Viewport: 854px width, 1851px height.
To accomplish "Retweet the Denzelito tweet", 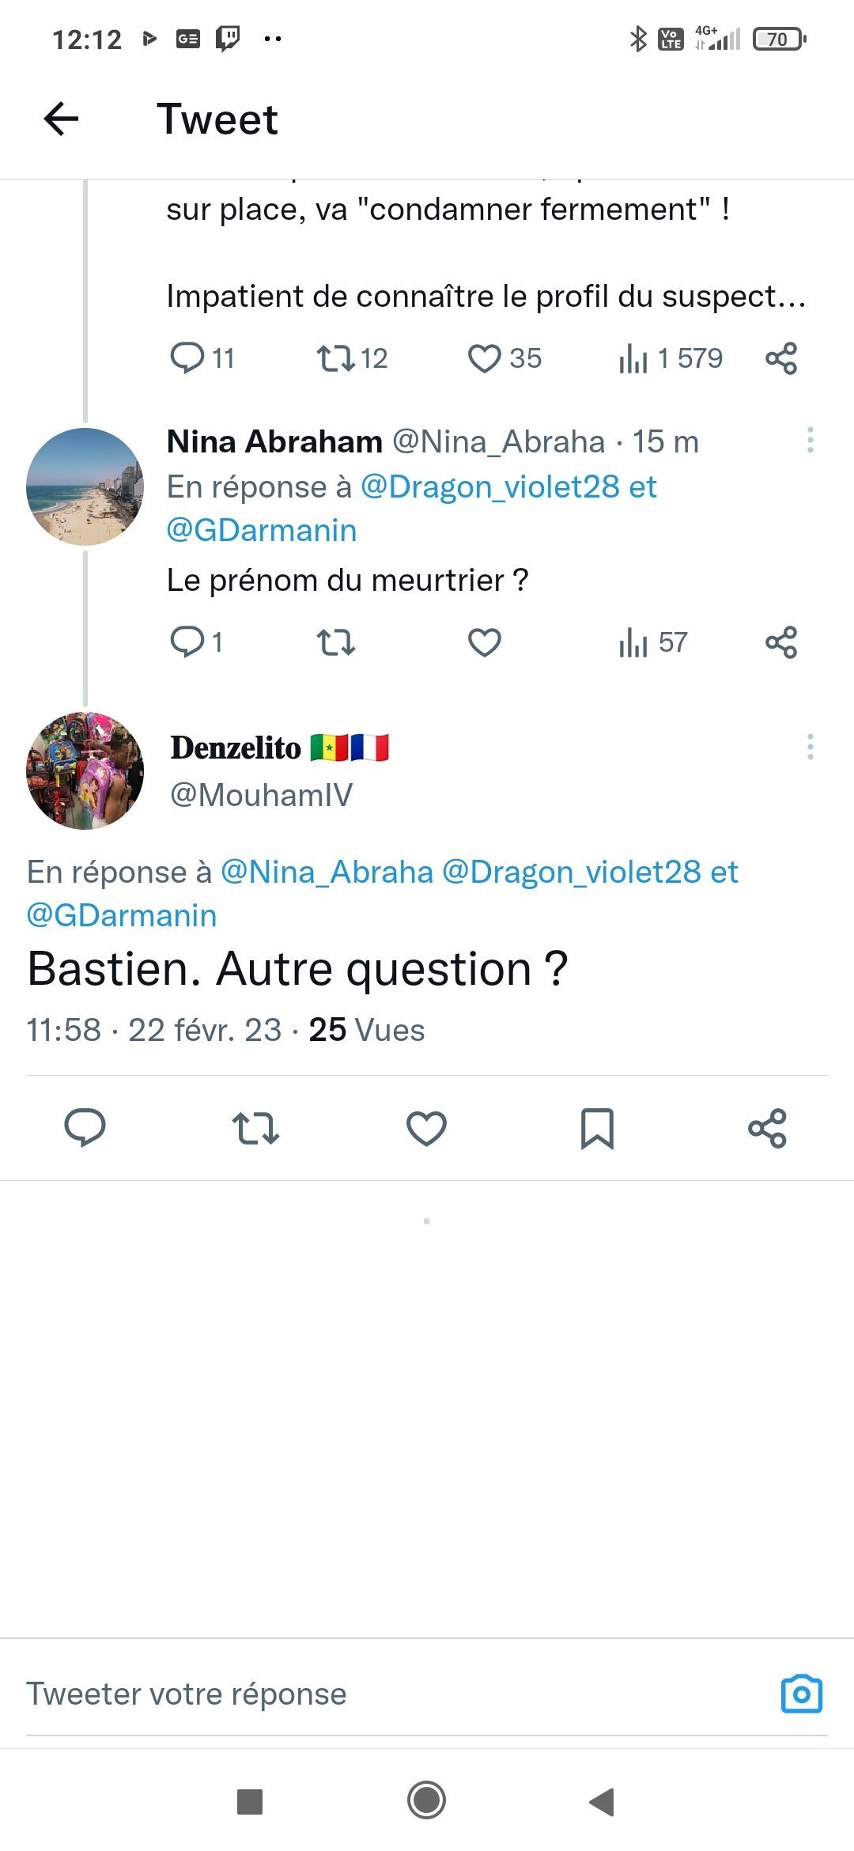I will (255, 1128).
